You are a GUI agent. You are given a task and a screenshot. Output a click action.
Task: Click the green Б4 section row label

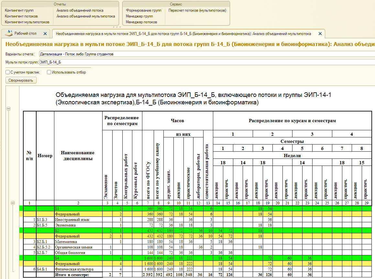78,258
